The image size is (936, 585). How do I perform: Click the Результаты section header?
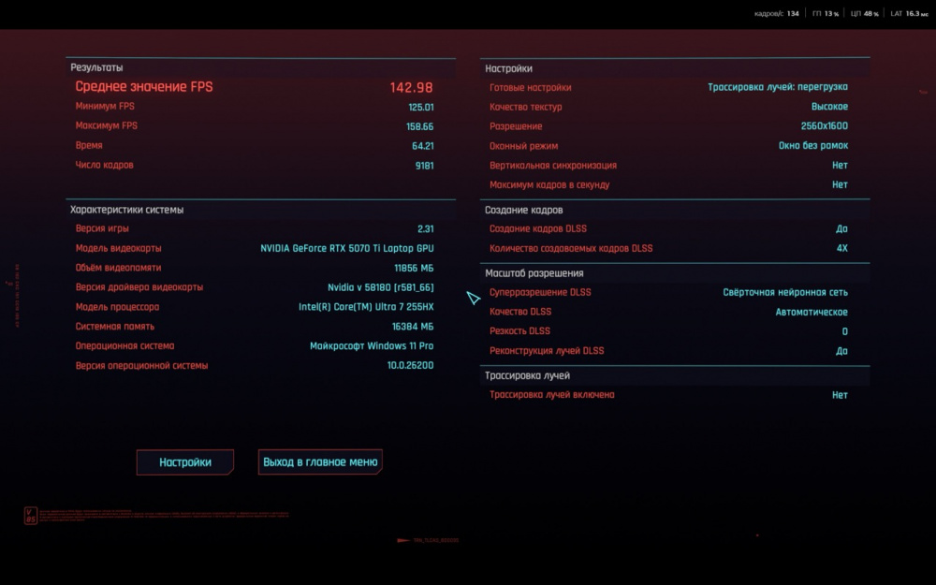[96, 67]
